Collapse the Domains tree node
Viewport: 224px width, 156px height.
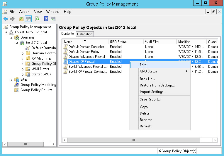click(x=12, y=38)
